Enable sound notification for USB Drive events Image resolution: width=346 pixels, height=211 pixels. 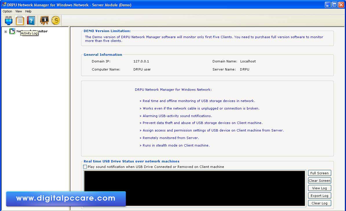85,166
